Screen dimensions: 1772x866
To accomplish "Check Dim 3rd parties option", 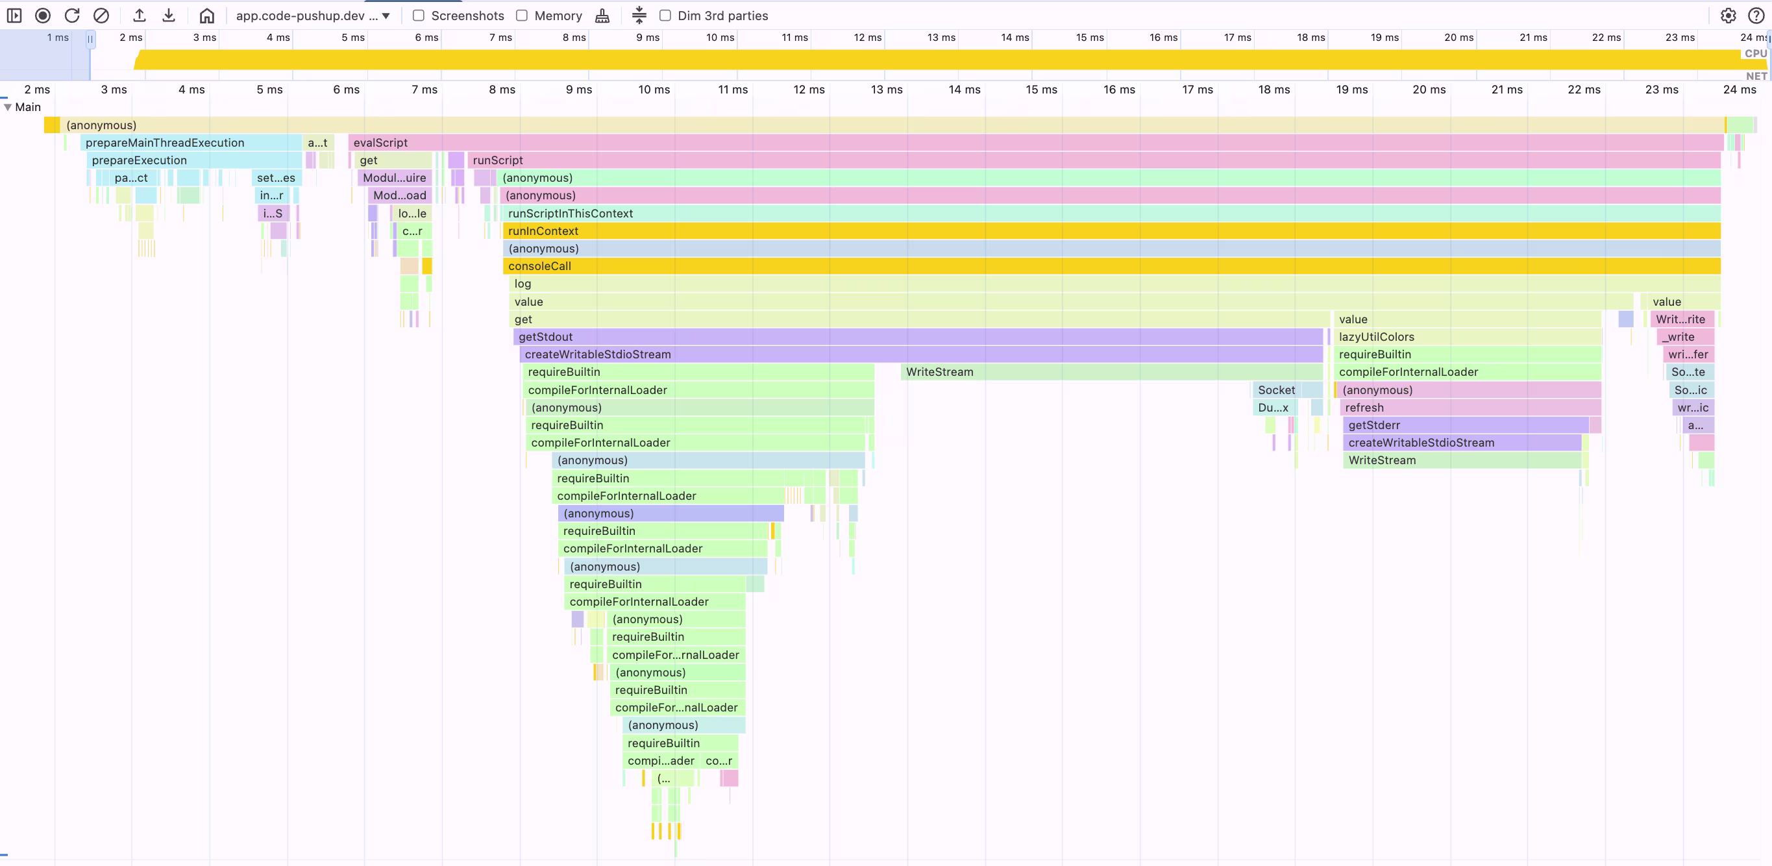I will 665,15.
